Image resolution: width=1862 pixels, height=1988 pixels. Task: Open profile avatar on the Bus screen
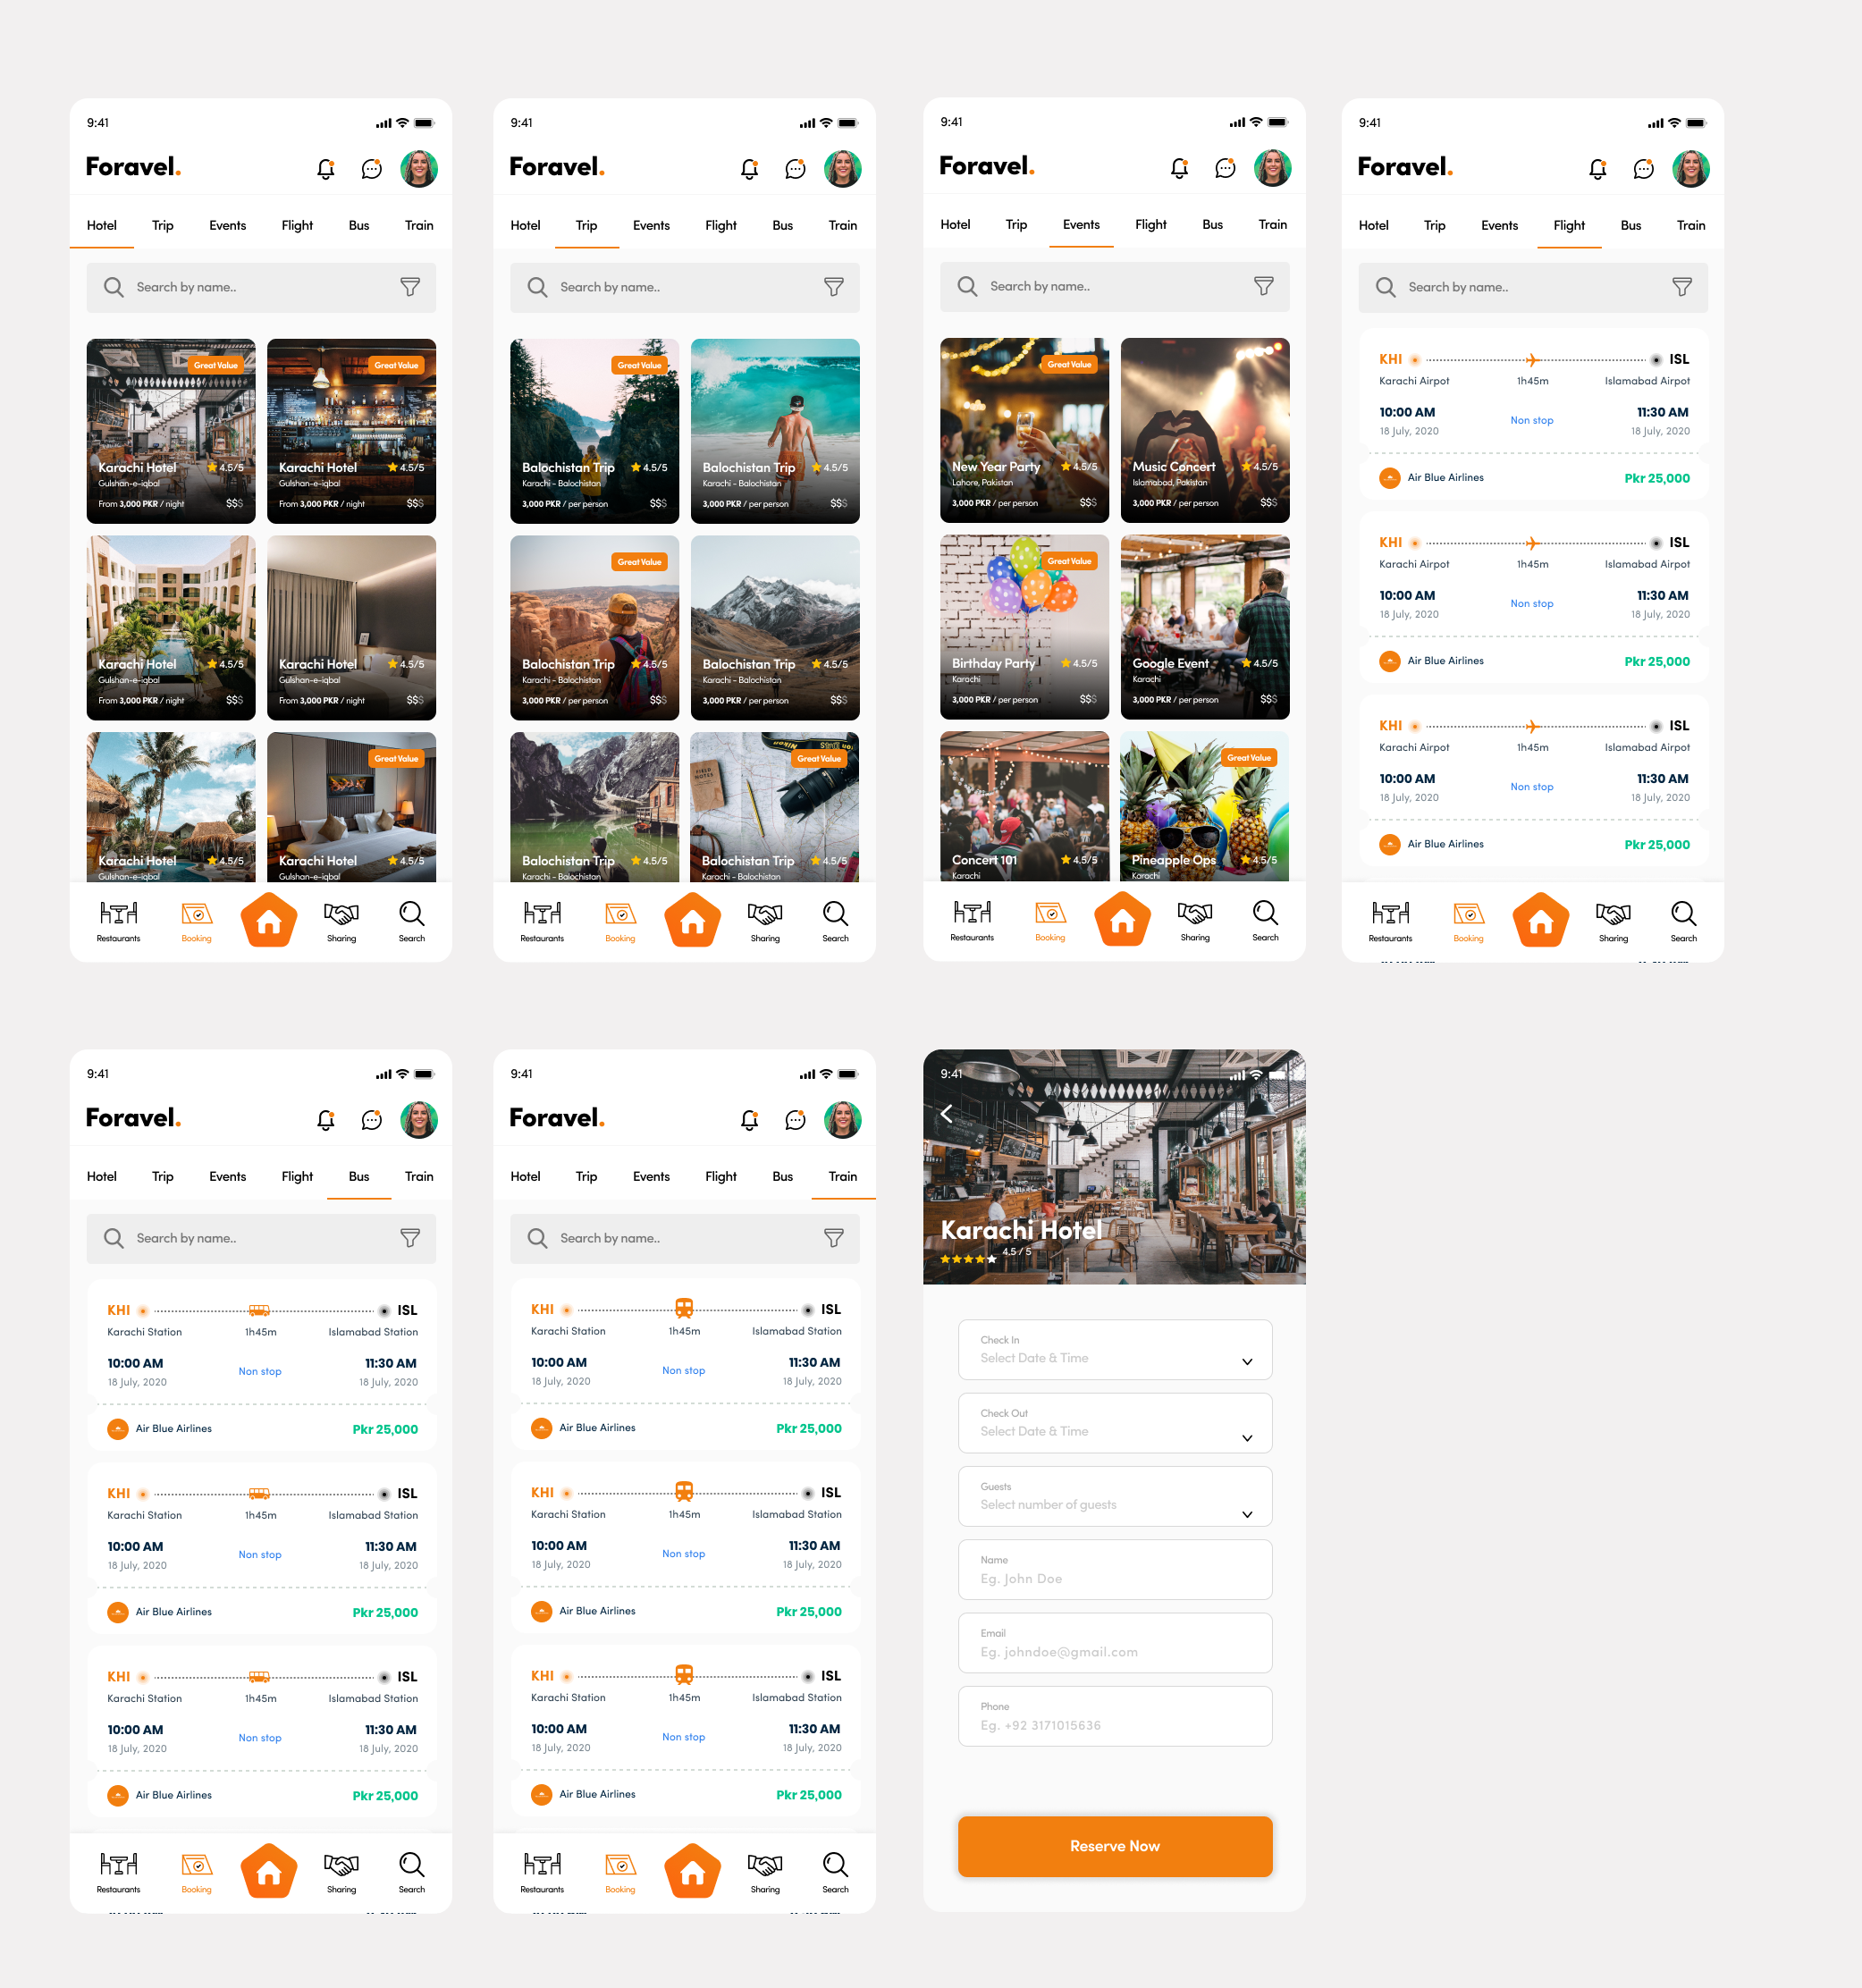pos(419,1120)
